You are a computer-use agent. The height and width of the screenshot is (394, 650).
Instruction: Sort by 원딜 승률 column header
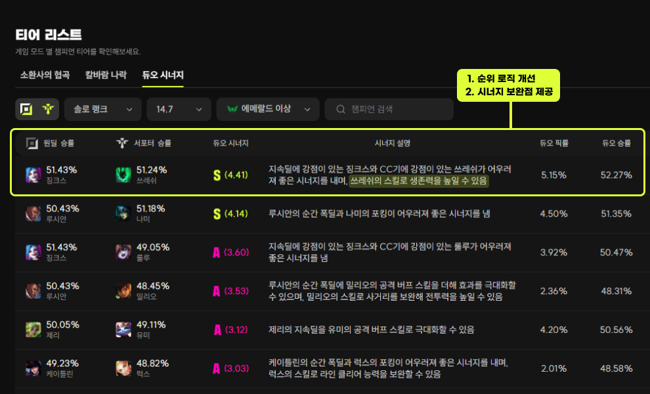click(58, 143)
